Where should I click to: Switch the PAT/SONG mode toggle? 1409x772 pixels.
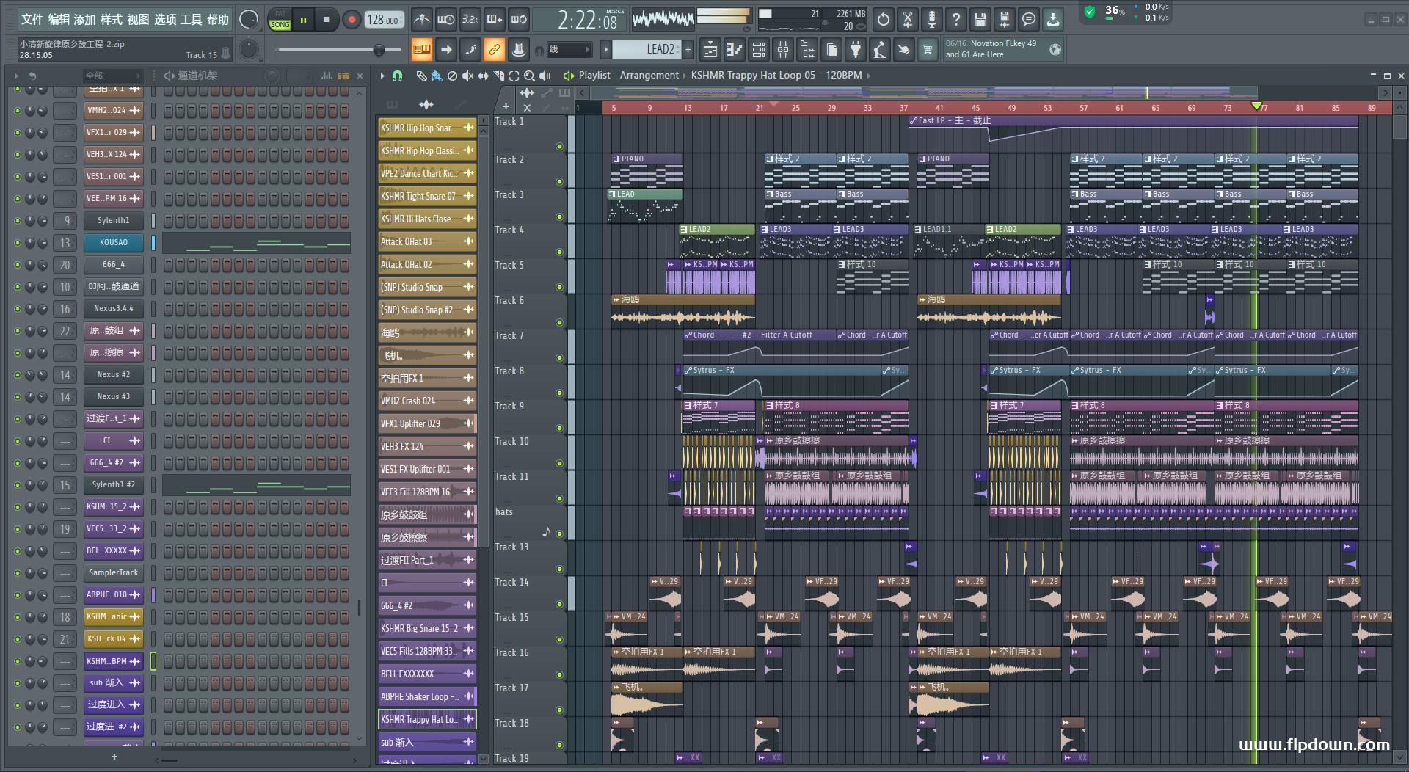coord(280,20)
